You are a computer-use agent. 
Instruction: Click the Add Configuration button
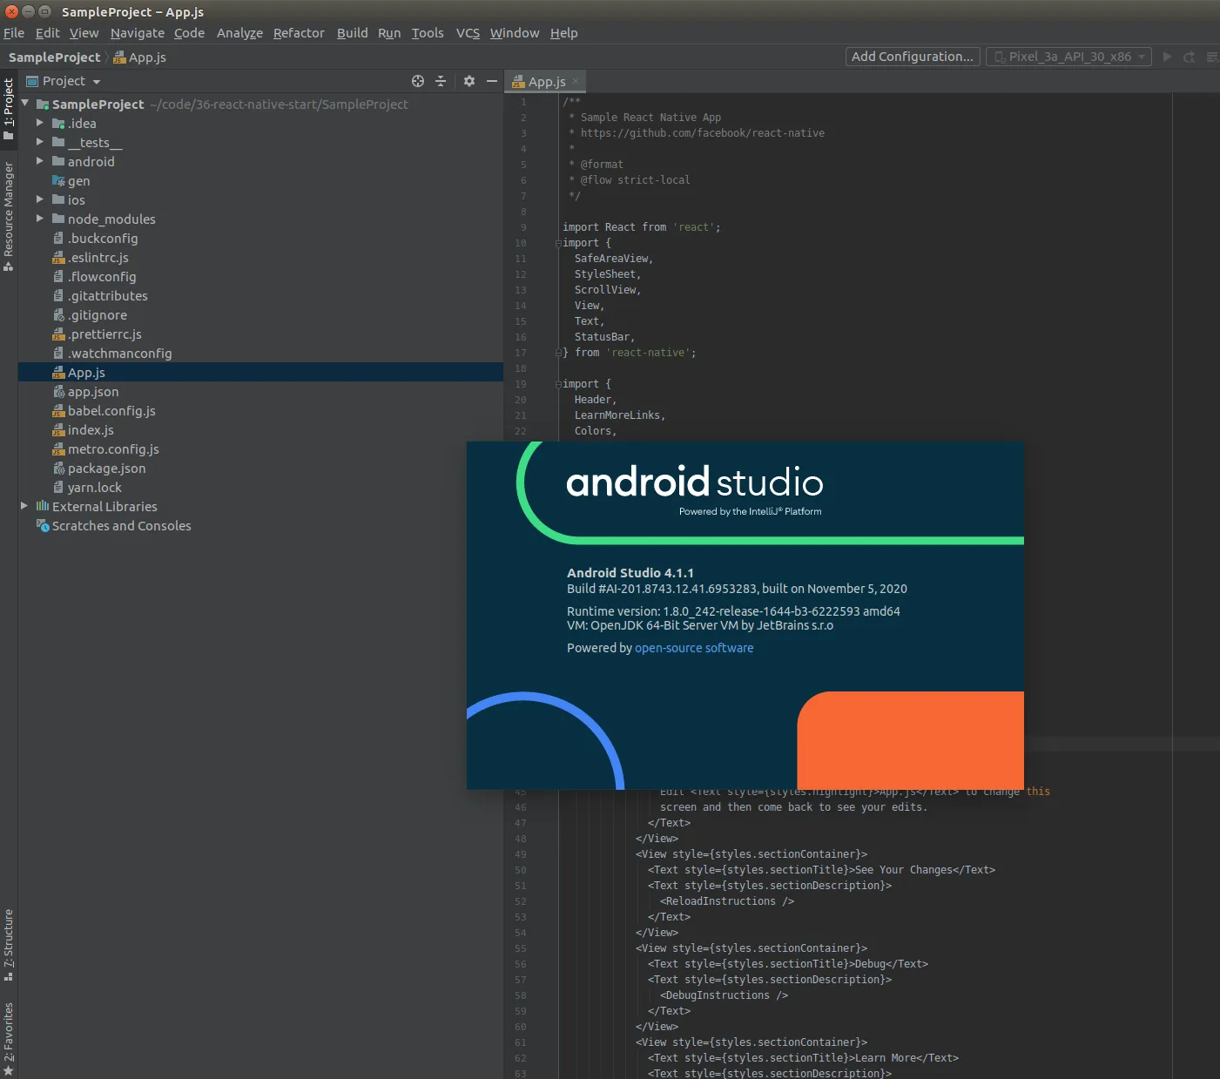coord(912,57)
